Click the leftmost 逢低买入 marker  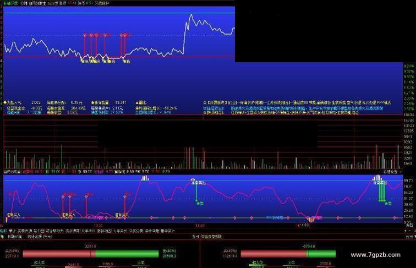click(14, 215)
